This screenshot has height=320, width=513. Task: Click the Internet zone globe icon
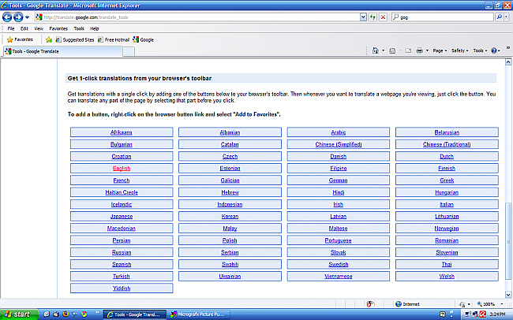click(x=398, y=304)
